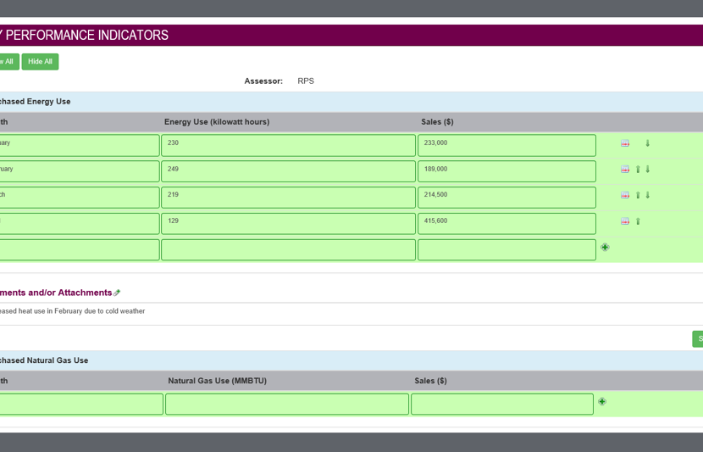
Task: Click the empty Natural Gas Use input
Action: coord(286,405)
